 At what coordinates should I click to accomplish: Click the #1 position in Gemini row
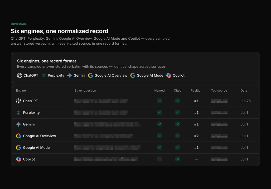click(x=196, y=124)
